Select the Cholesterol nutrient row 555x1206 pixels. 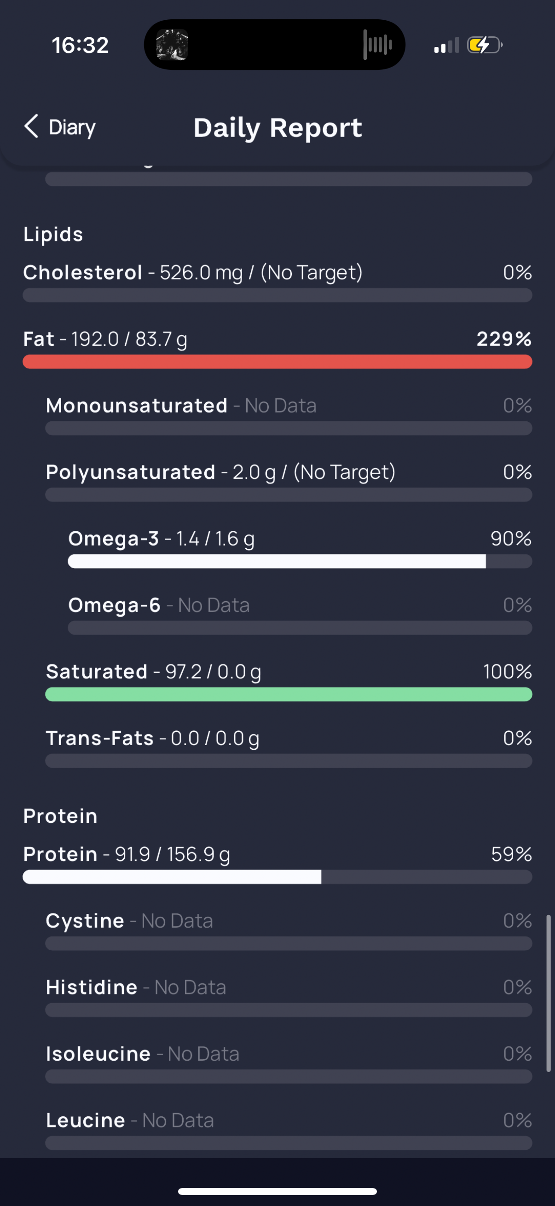(x=277, y=281)
